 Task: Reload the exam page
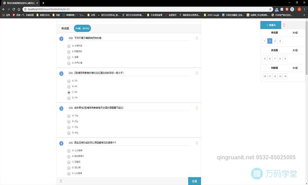14,9
